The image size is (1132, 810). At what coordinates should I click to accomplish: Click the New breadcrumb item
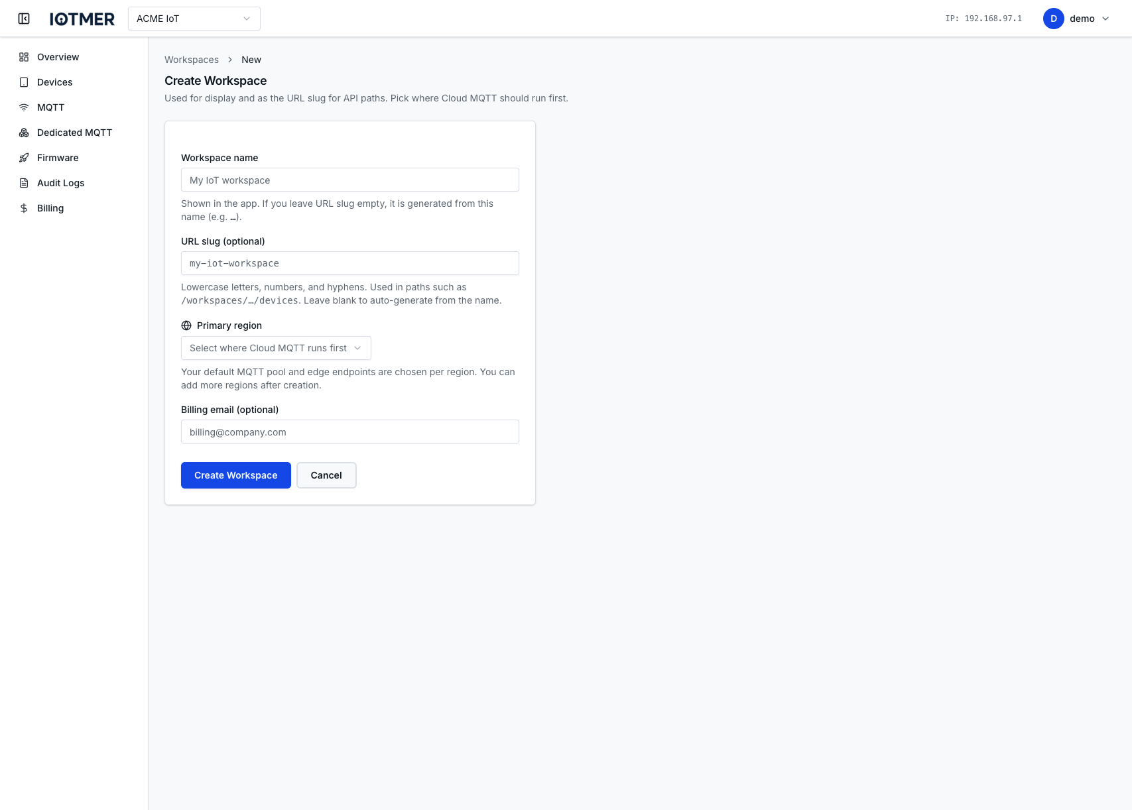(251, 60)
